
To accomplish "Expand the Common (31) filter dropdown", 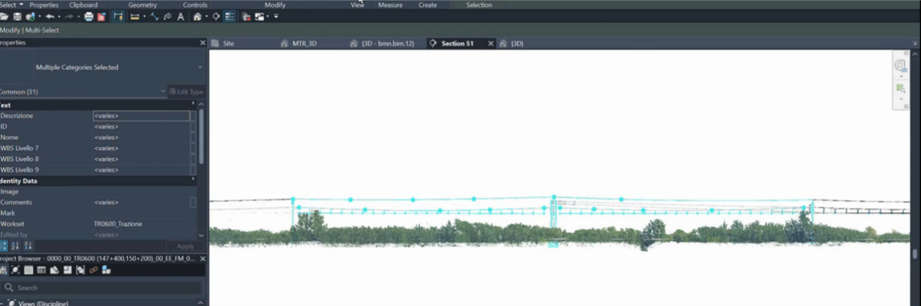I will (x=163, y=92).
